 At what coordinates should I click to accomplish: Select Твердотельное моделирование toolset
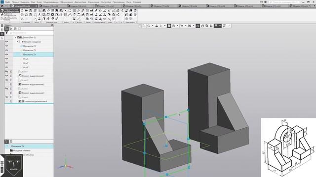point(10,11)
